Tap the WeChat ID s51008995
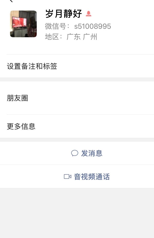154x238 pixels. point(93,26)
